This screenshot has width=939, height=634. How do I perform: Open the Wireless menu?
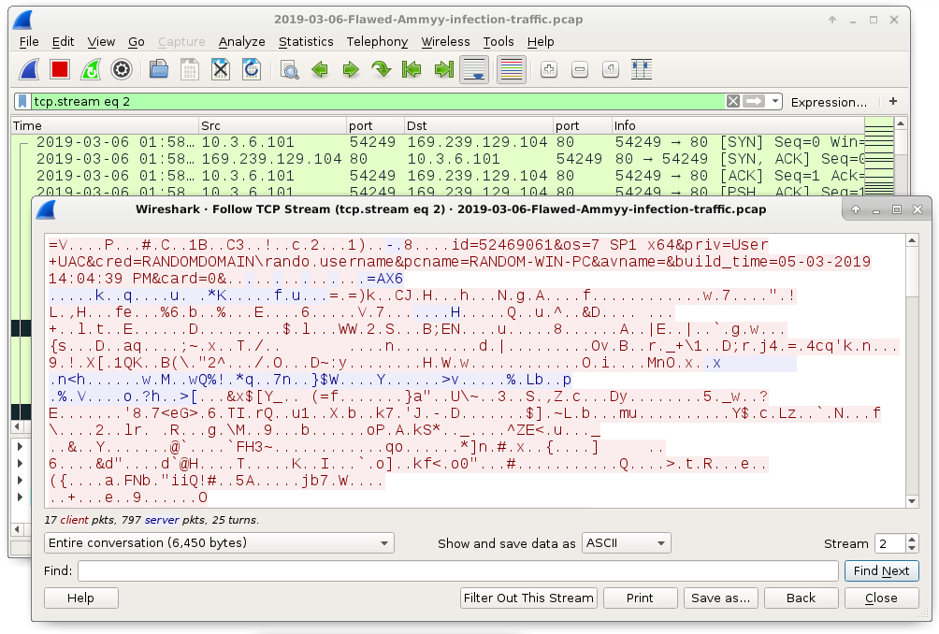click(x=445, y=41)
